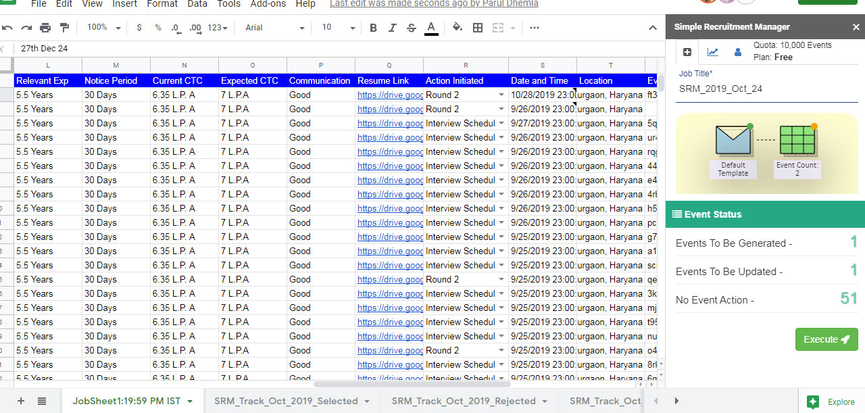Open the All Sheets list icon
The height and width of the screenshot is (413, 865).
(x=42, y=401)
